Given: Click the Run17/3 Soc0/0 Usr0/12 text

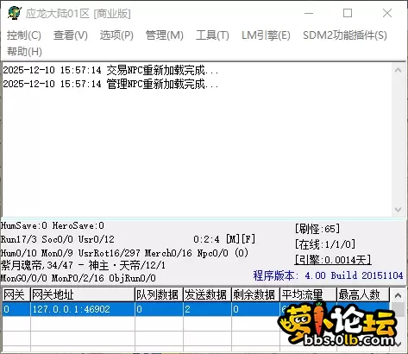Looking at the screenshot, I should [x=58, y=239].
